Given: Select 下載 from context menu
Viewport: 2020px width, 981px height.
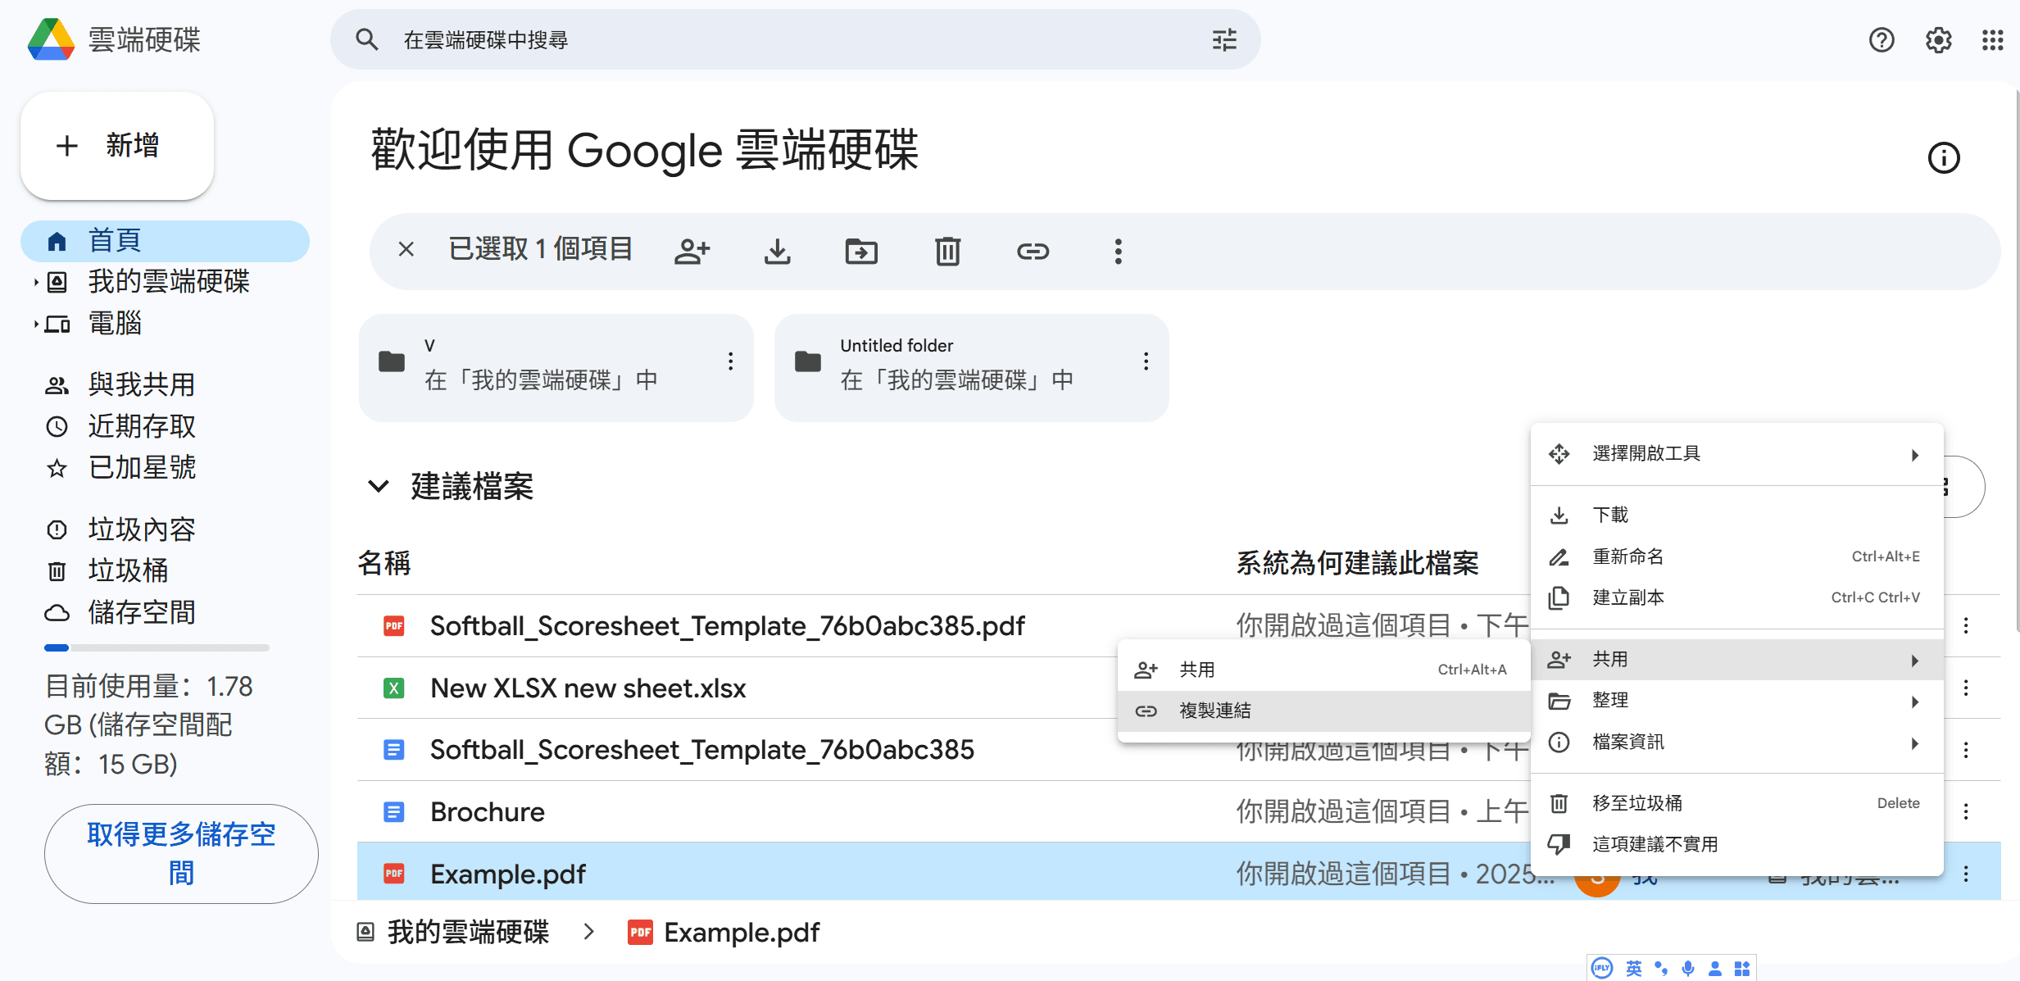Looking at the screenshot, I should tap(1736, 515).
